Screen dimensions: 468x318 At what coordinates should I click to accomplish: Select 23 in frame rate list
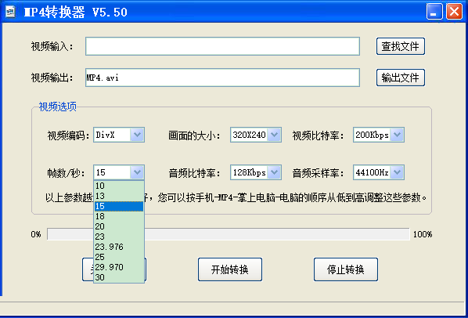[119, 237]
